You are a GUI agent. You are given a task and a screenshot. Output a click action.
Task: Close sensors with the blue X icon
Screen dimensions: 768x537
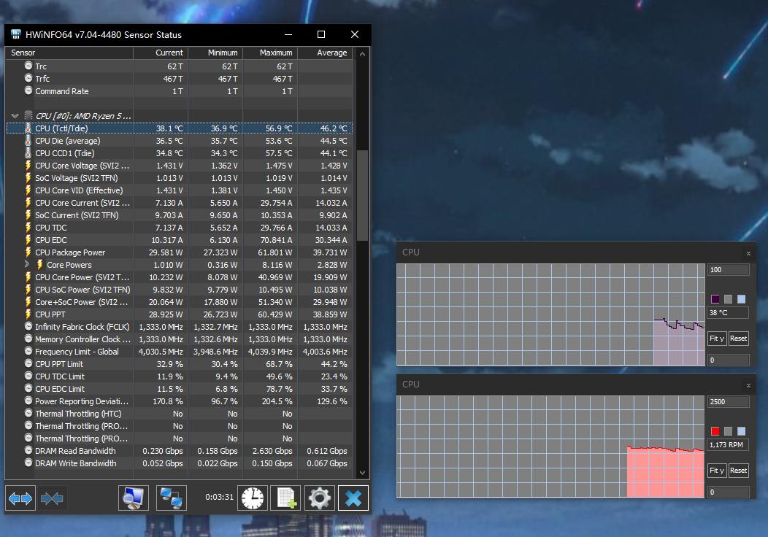coord(353,498)
